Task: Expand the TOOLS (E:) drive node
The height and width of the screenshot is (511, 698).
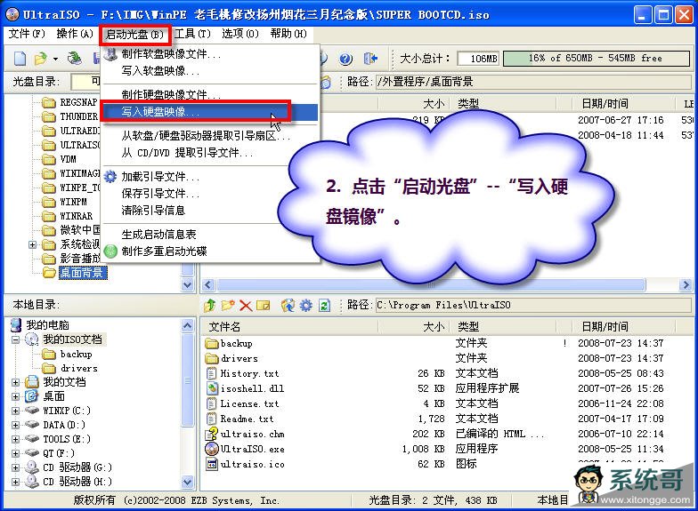Action: [x=16, y=439]
